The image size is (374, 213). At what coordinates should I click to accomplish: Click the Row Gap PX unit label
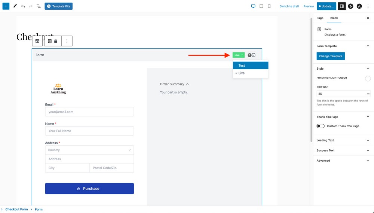pyautogui.click(x=368, y=94)
